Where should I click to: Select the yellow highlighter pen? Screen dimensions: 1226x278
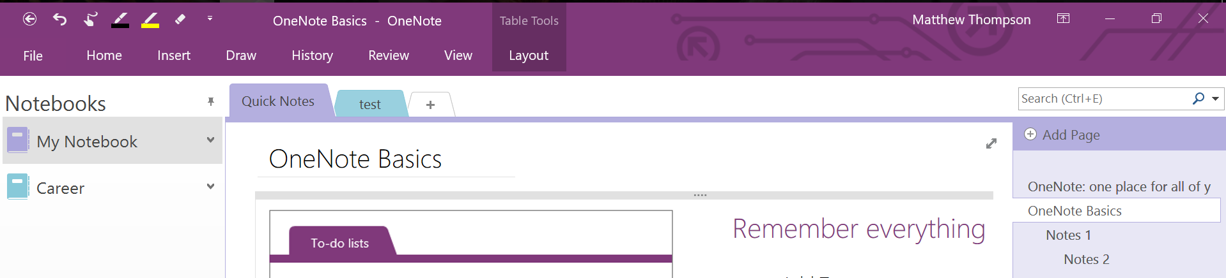click(x=150, y=20)
